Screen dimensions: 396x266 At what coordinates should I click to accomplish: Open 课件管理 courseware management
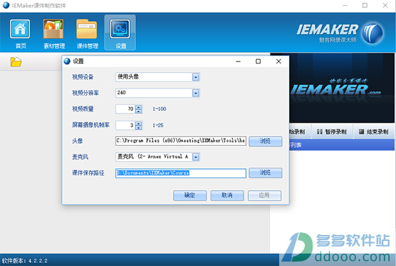(x=87, y=34)
